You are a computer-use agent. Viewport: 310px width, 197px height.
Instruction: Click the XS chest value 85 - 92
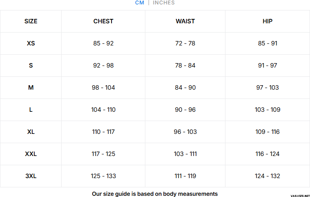(103, 43)
